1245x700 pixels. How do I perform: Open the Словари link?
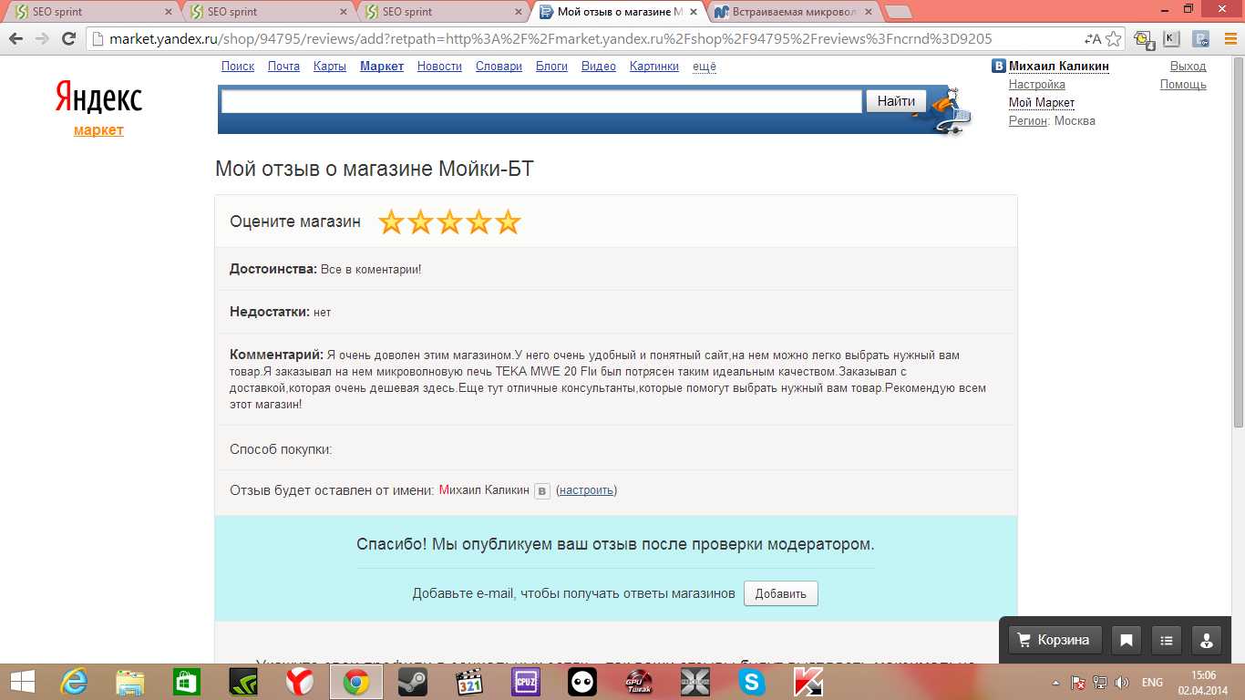click(x=499, y=67)
